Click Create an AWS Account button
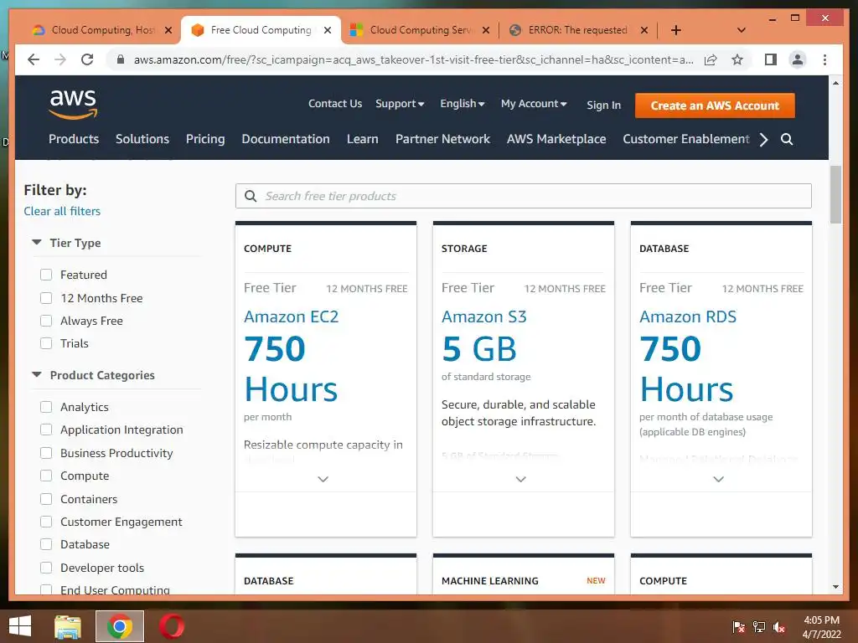The image size is (858, 643). (715, 105)
